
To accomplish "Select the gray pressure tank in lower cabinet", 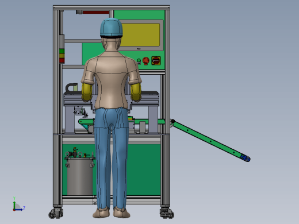I will [80, 176].
